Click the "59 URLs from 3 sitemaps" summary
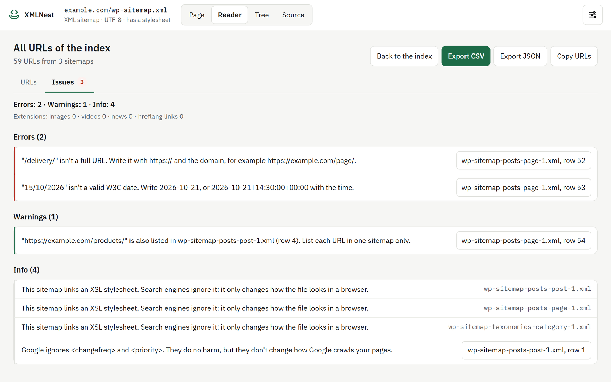This screenshot has width=611, height=382. [x=53, y=61]
